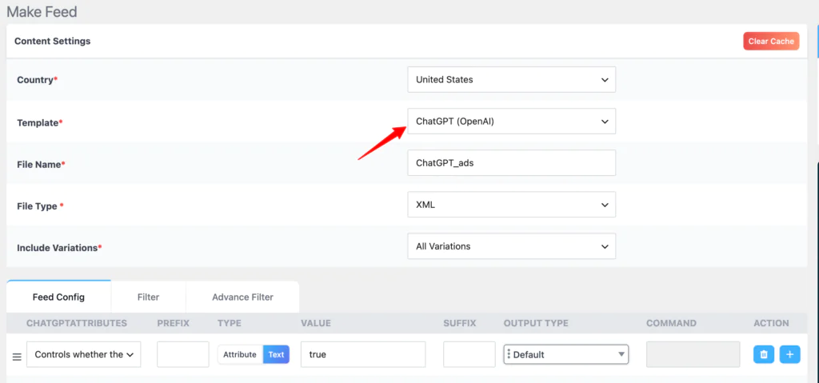This screenshot has height=383, width=819.
Task: Open the Template dropdown showing ChatGPT (OpenAI)
Action: 511,122
